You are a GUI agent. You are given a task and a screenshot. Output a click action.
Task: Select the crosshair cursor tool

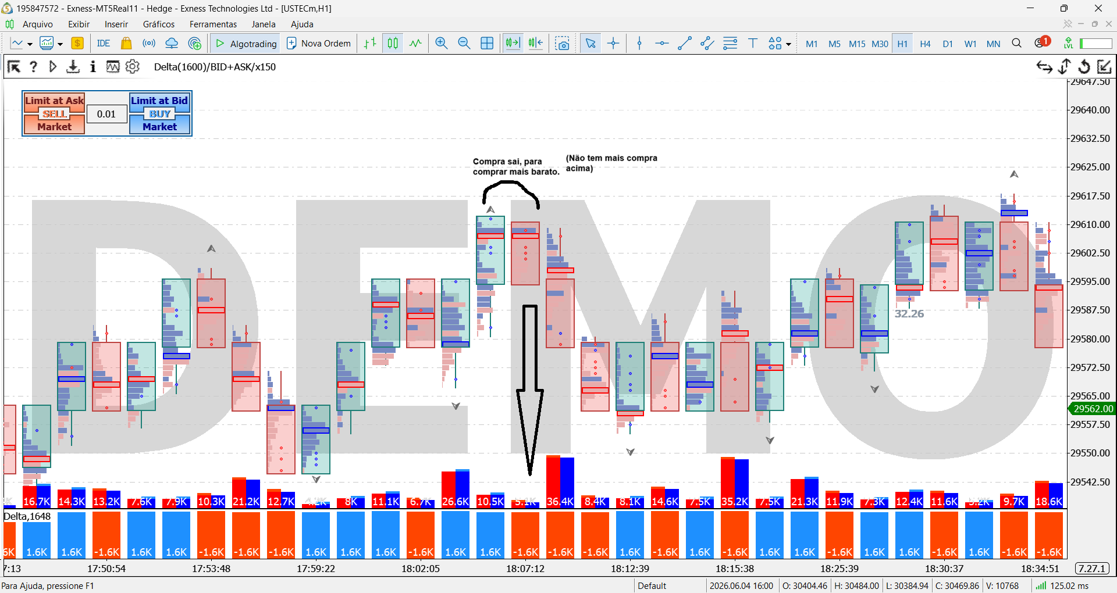(613, 44)
